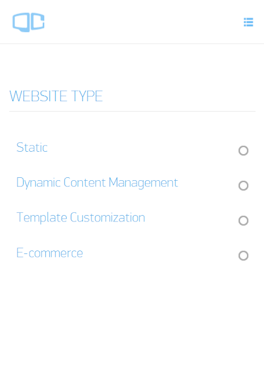
Task: Click the E-commerce label text
Action: [x=50, y=253]
